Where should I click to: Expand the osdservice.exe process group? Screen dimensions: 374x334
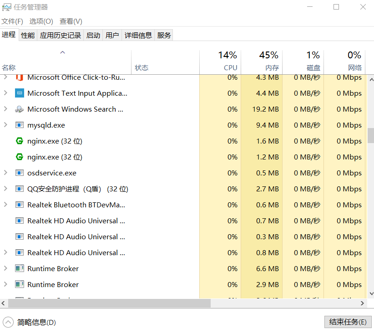(x=5, y=173)
